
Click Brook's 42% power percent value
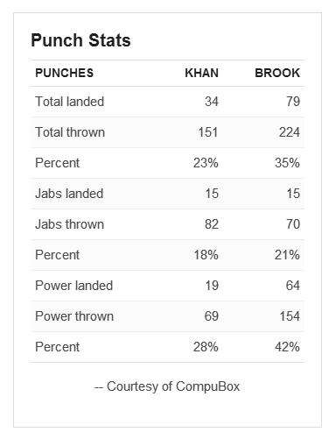[x=287, y=347]
